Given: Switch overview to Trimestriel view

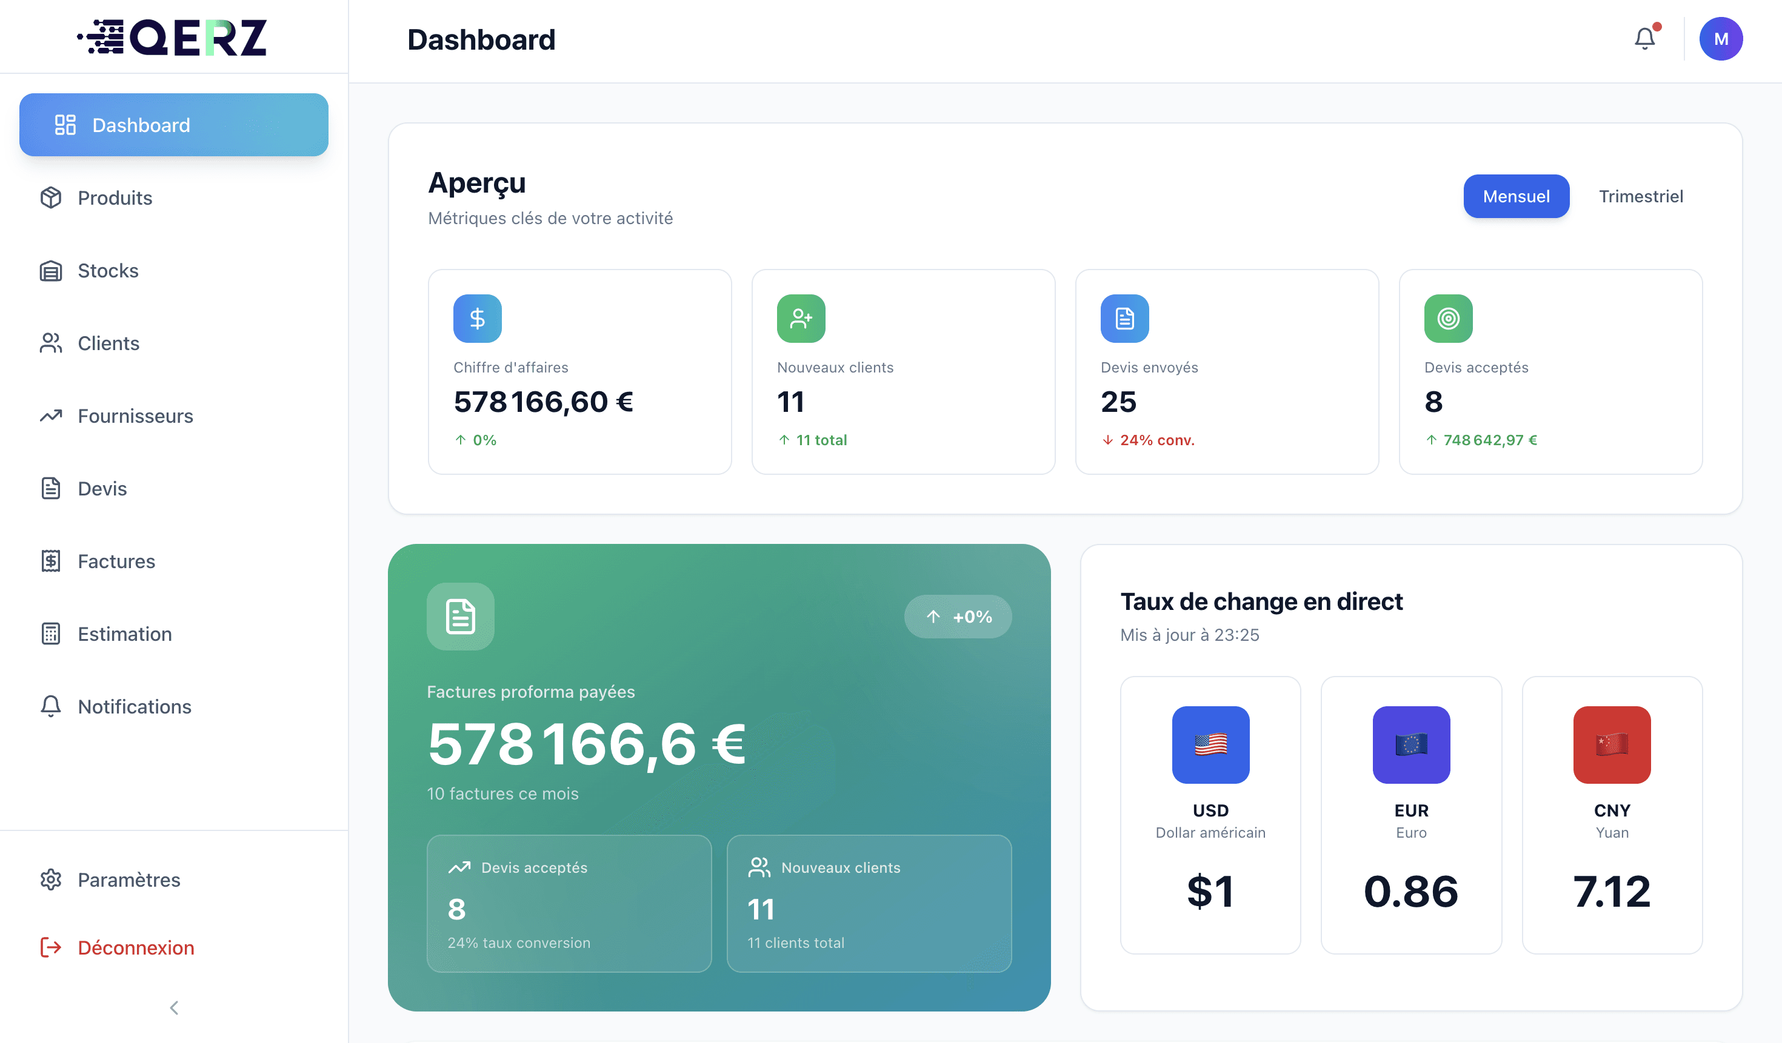Looking at the screenshot, I should (x=1641, y=196).
